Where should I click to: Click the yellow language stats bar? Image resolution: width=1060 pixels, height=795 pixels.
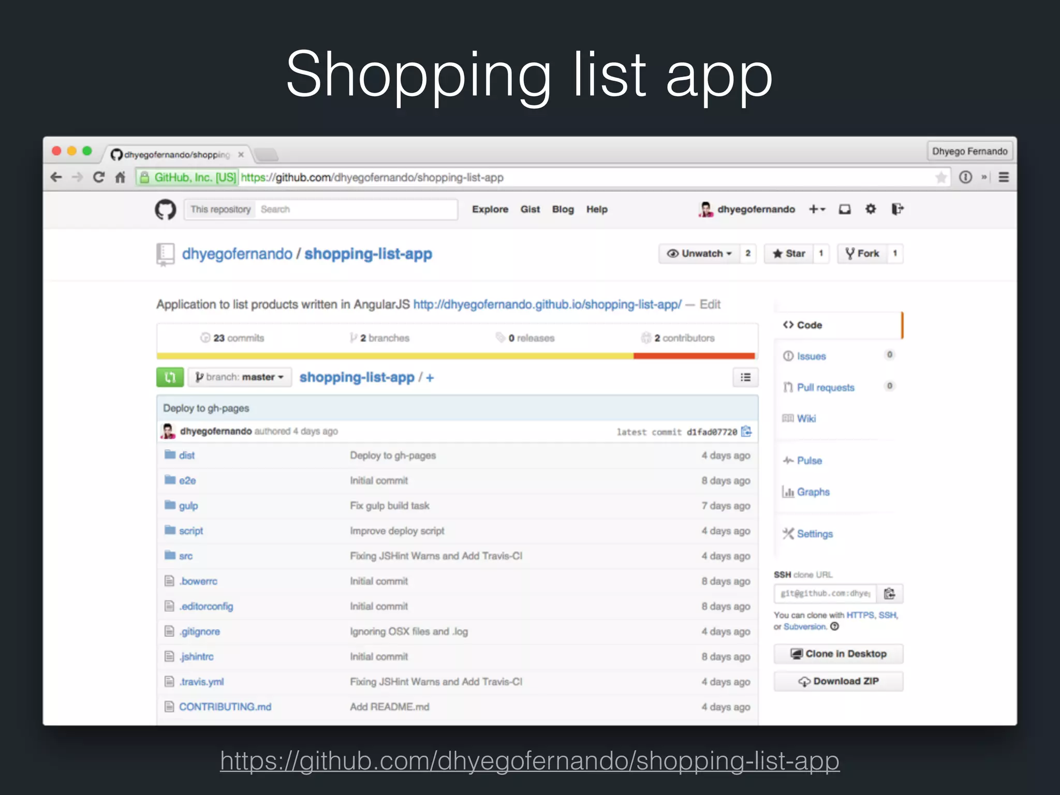click(394, 356)
